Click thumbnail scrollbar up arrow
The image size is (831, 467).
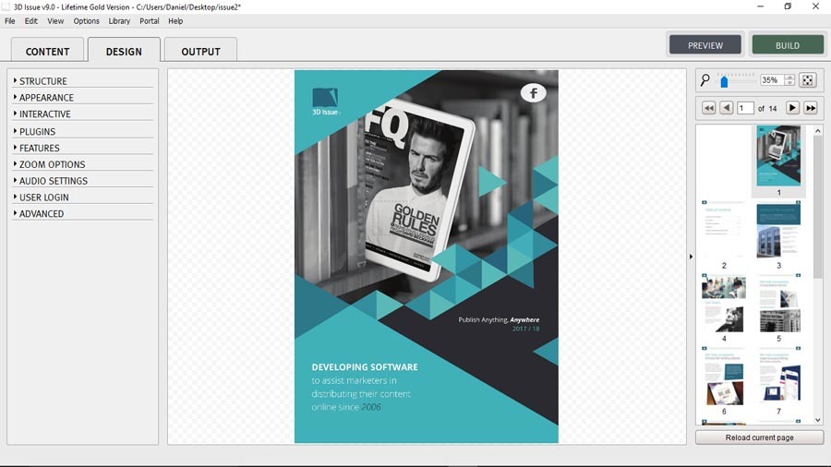[x=818, y=130]
